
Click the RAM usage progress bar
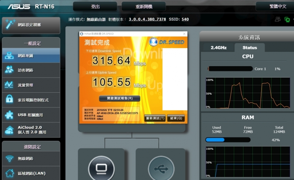click(228, 140)
